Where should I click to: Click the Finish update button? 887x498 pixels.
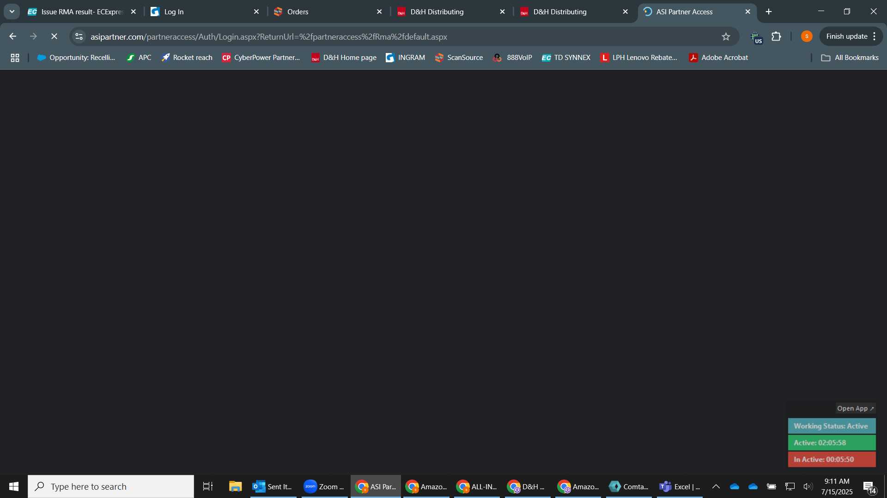846,36
